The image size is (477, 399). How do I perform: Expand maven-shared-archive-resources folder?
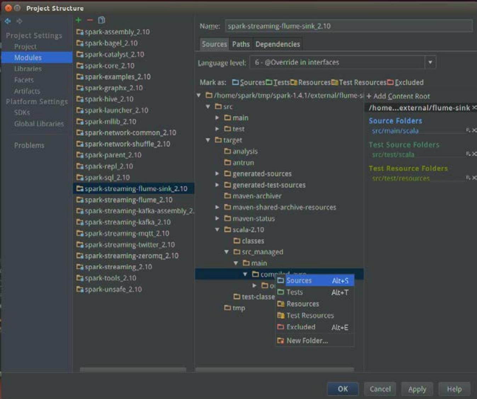click(x=217, y=207)
